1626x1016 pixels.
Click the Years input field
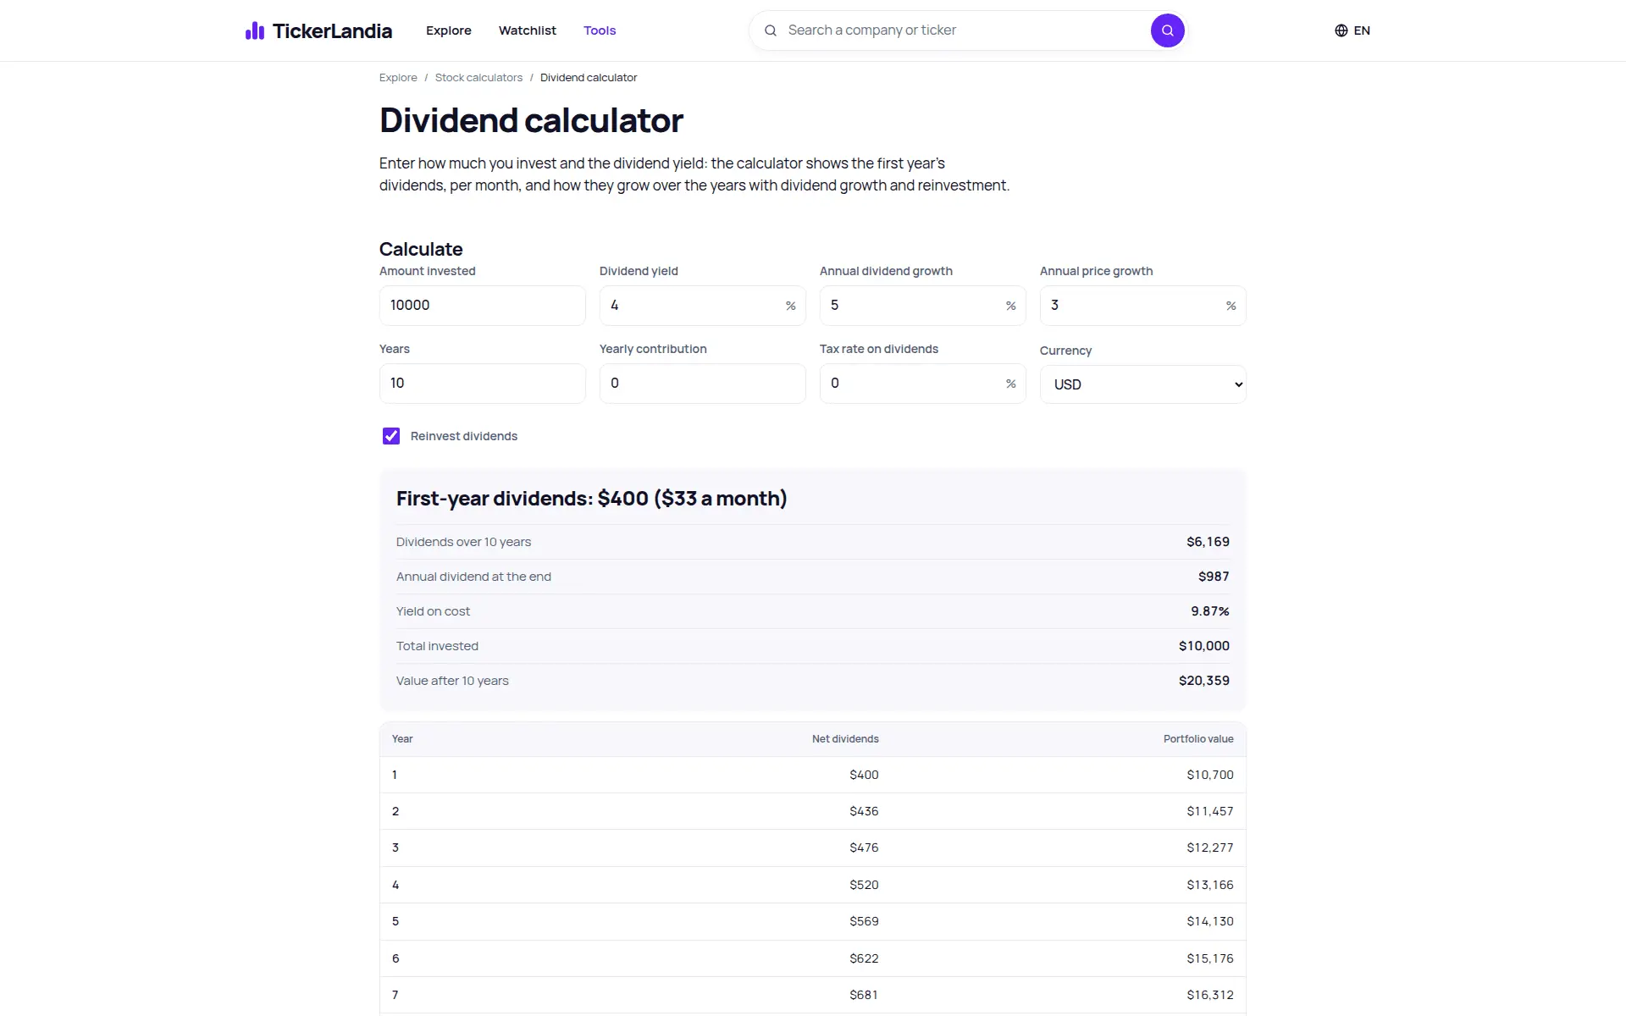(x=482, y=384)
